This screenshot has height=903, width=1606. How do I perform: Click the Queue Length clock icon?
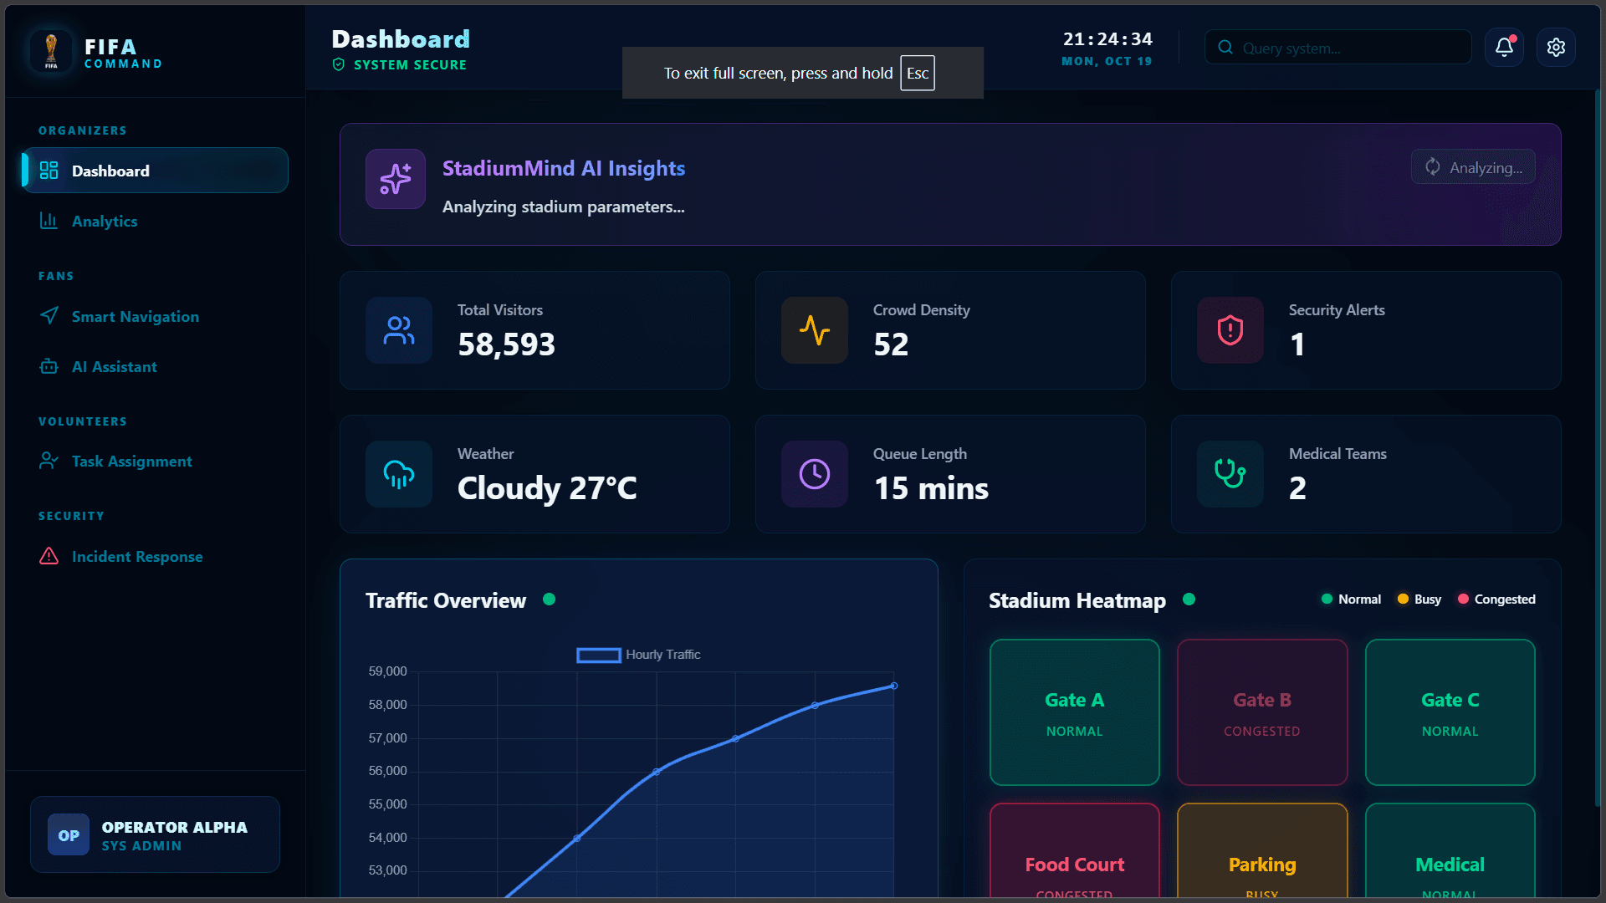(815, 474)
